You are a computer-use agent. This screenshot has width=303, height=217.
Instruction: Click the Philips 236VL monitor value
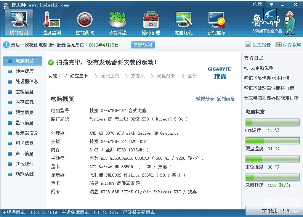point(137,175)
